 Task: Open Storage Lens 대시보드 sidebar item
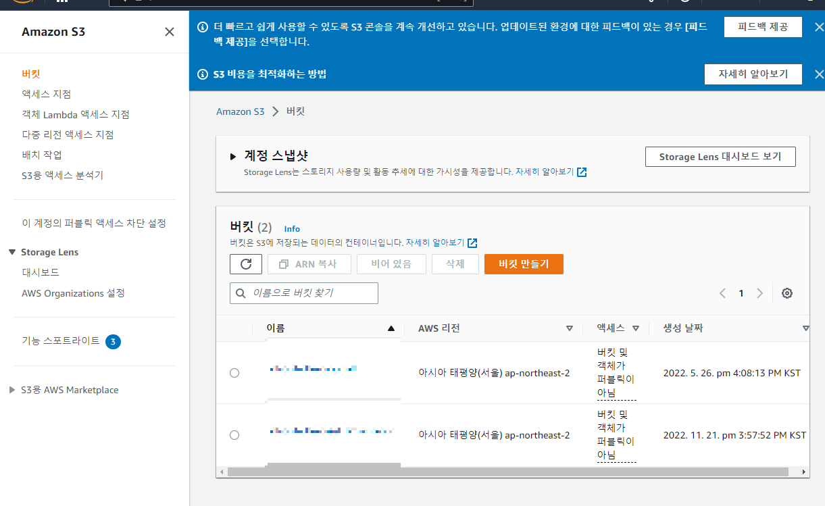[x=41, y=272]
